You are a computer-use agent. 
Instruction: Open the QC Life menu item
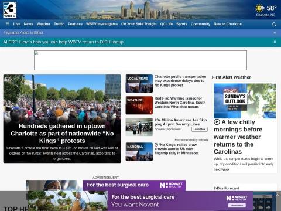166,24
